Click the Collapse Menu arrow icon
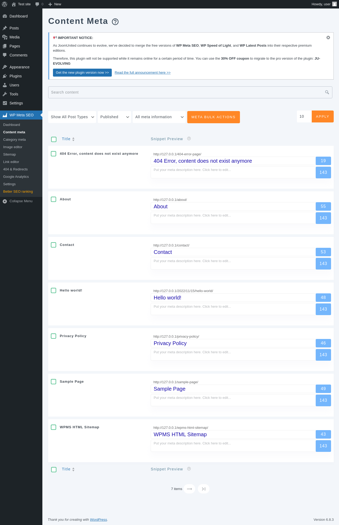Image resolution: width=339 pixels, height=525 pixels. [x=5, y=201]
